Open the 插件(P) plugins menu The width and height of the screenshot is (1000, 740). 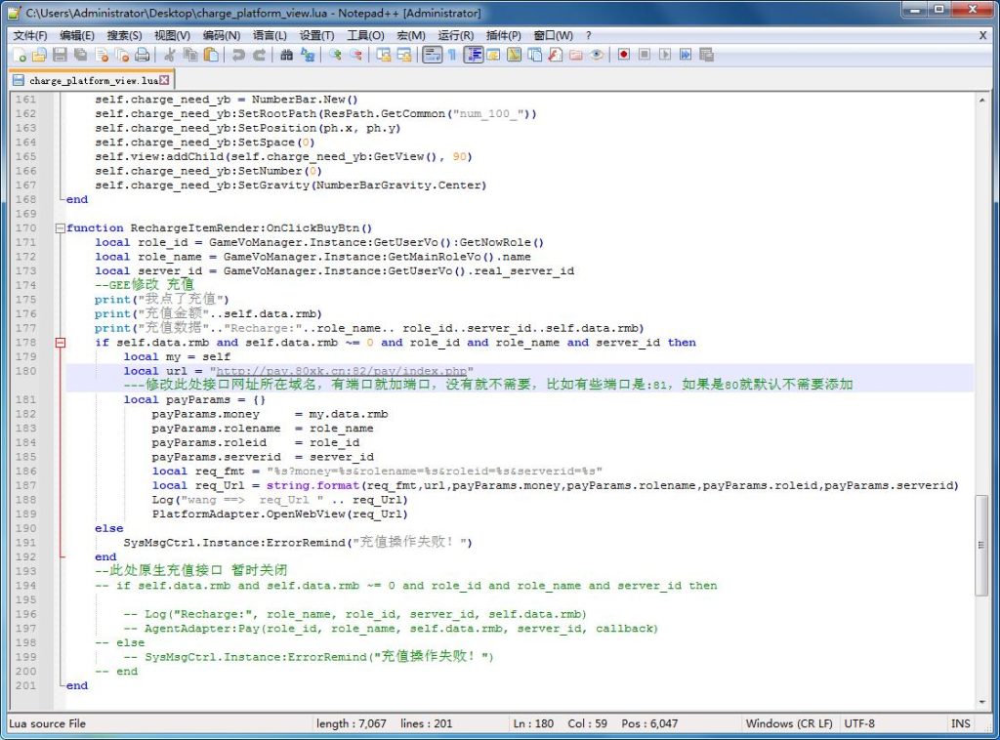(x=504, y=35)
